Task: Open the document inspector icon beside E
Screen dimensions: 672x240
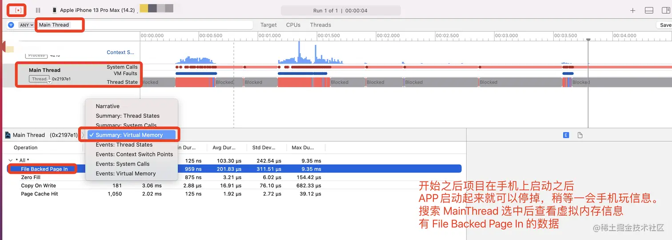Action: click(x=580, y=135)
